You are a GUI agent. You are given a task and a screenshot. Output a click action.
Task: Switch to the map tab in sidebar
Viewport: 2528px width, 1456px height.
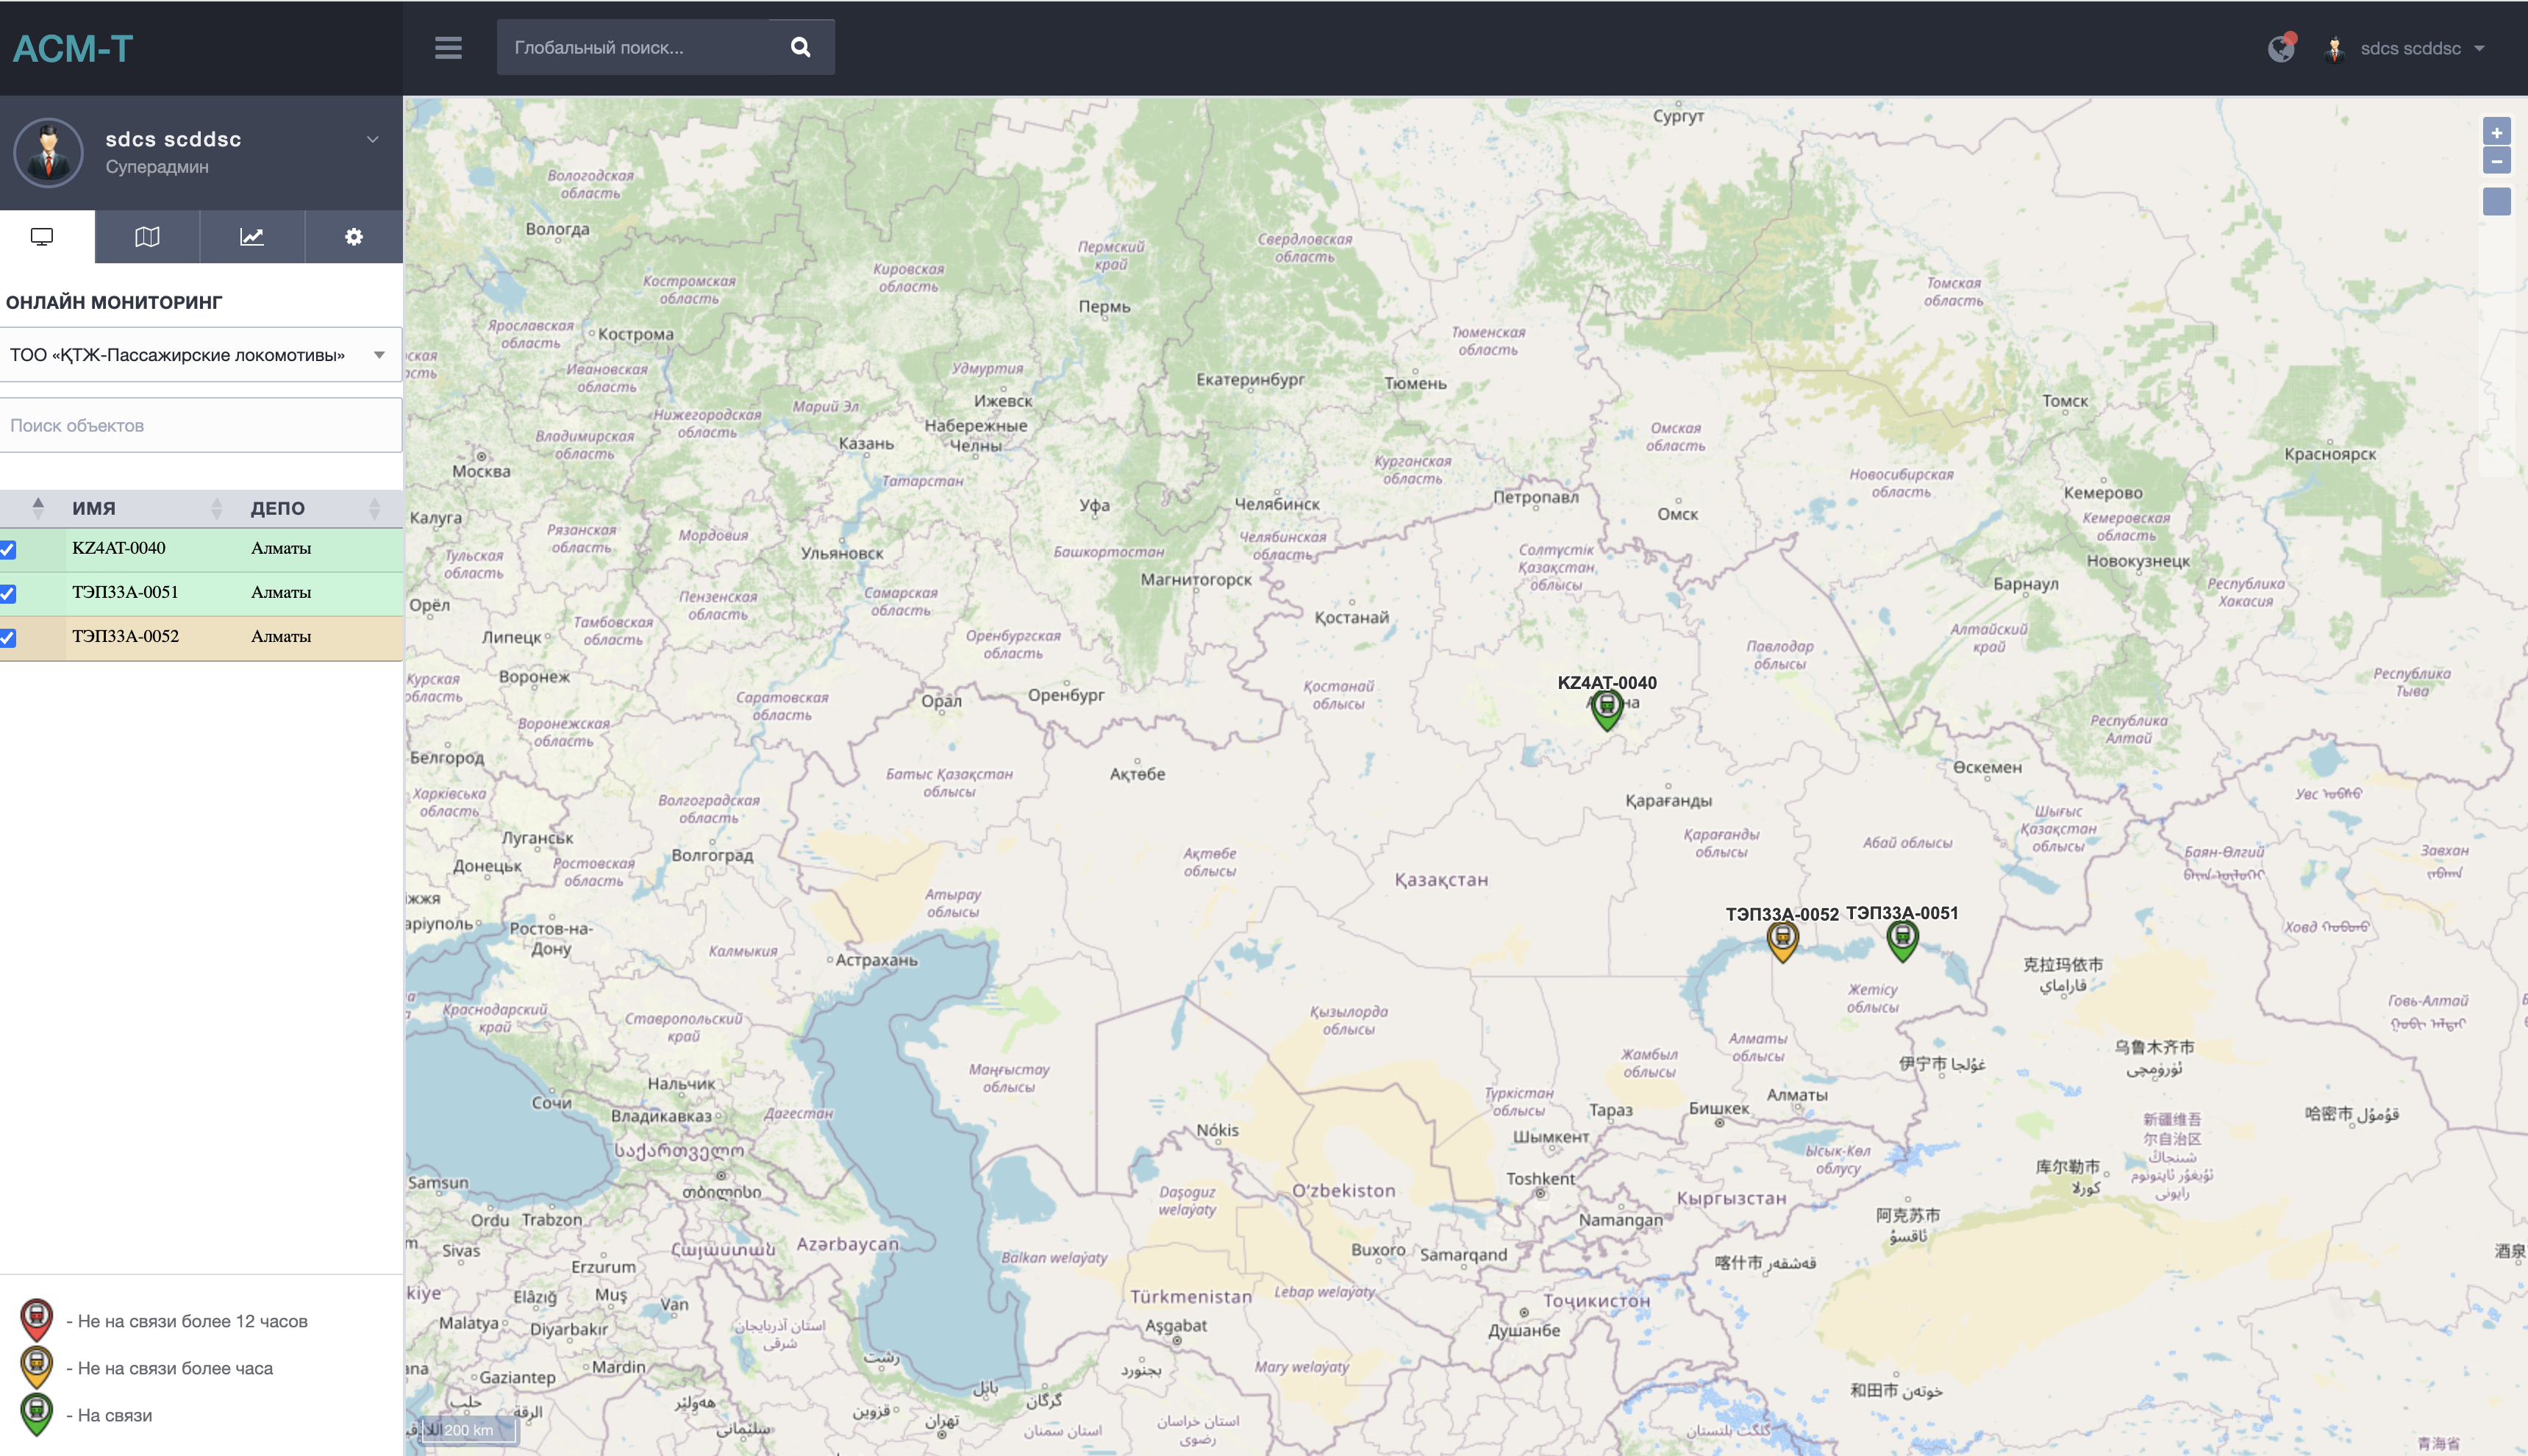(x=147, y=237)
